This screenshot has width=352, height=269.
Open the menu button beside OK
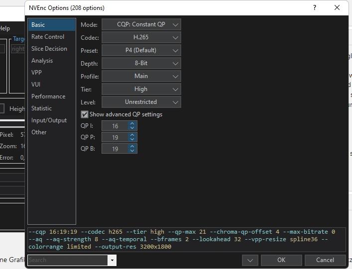(250, 260)
